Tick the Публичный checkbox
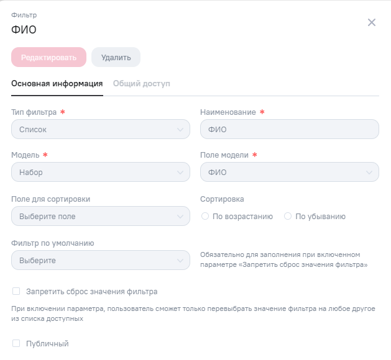The image size is (391, 360). [16, 343]
